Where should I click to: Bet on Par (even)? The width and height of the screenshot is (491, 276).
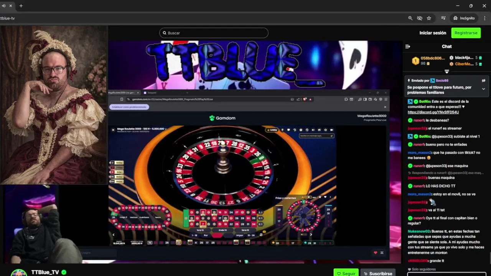click(x=206, y=235)
